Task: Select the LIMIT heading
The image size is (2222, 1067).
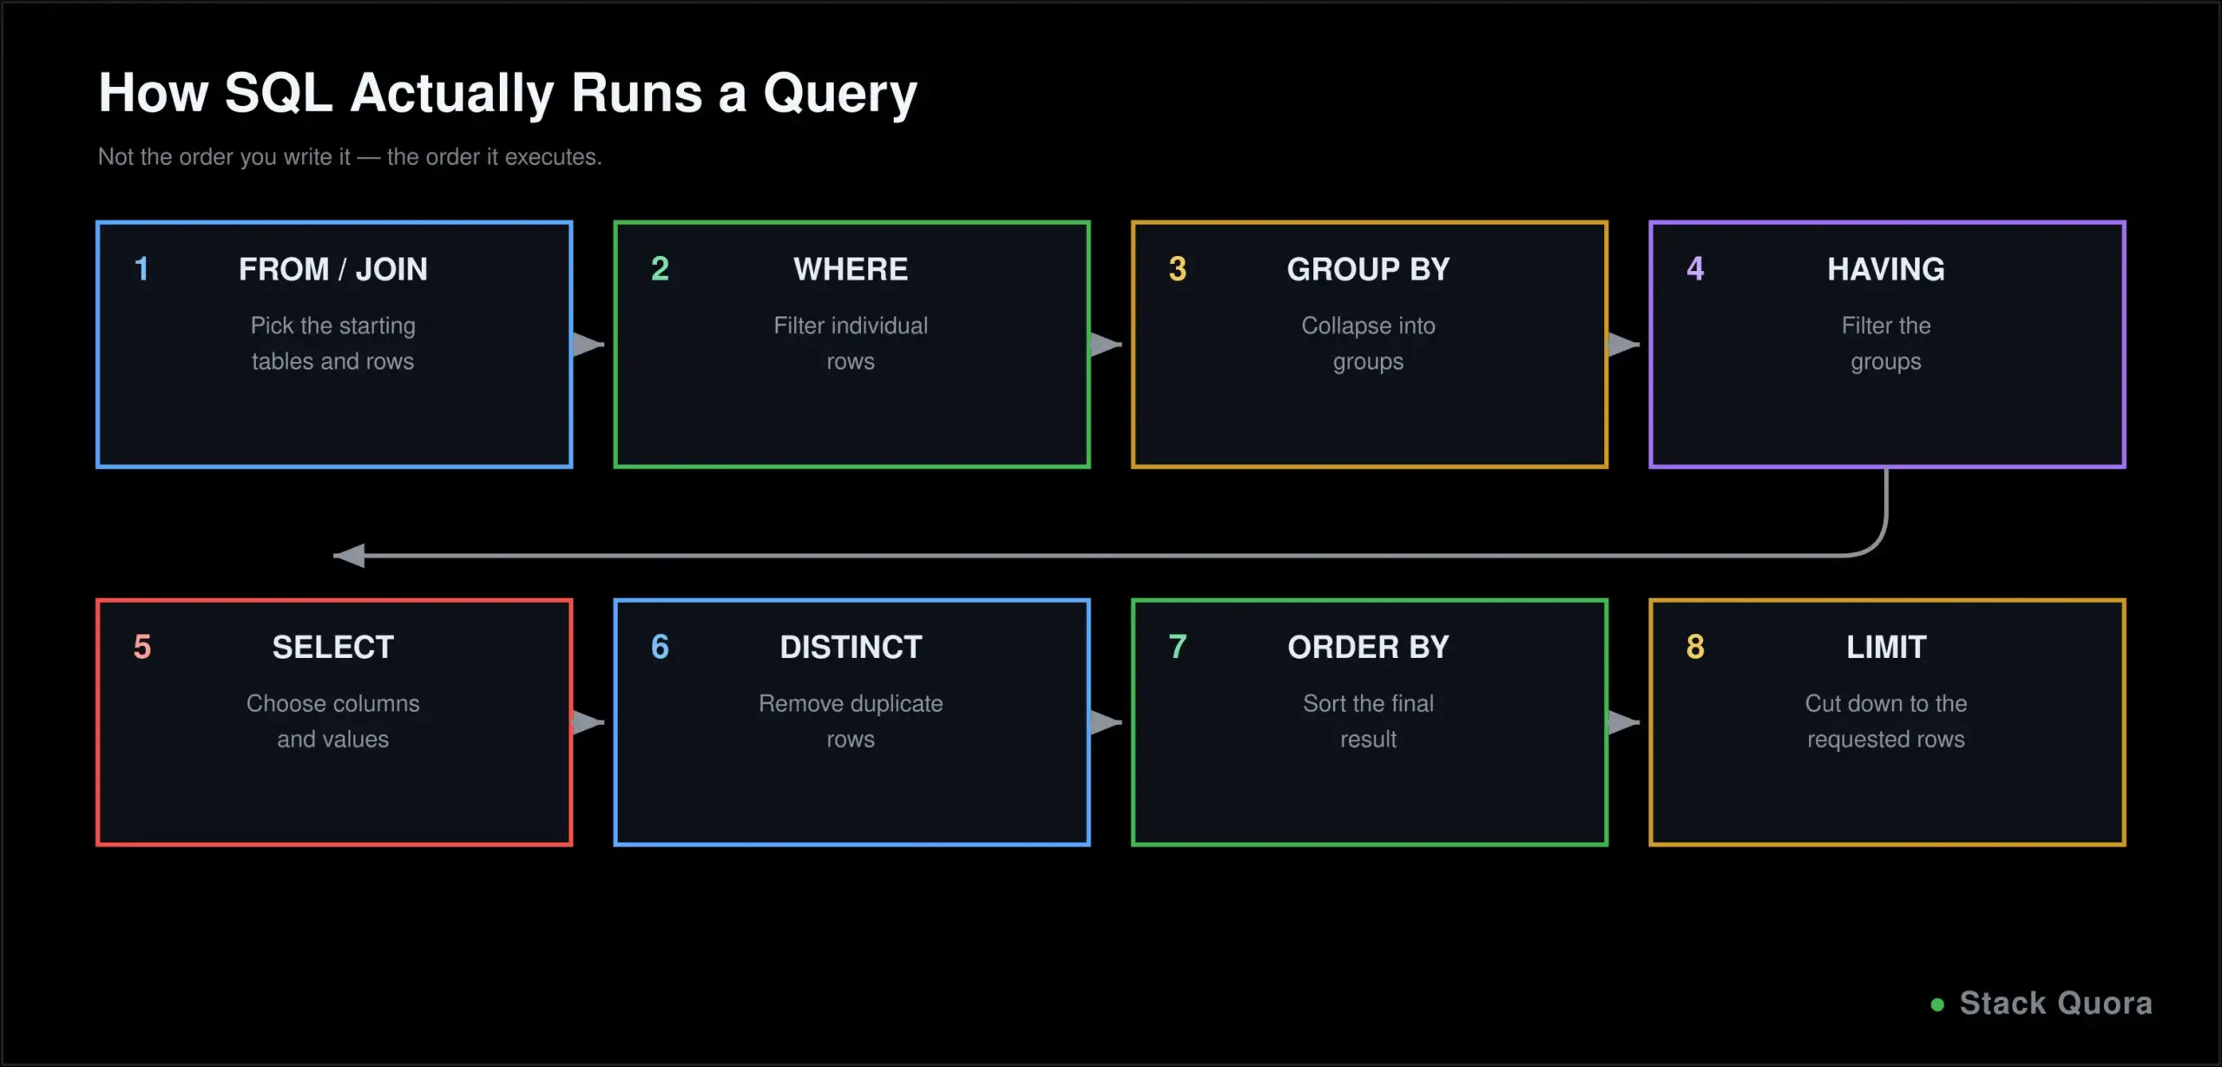Action: coord(1886,647)
